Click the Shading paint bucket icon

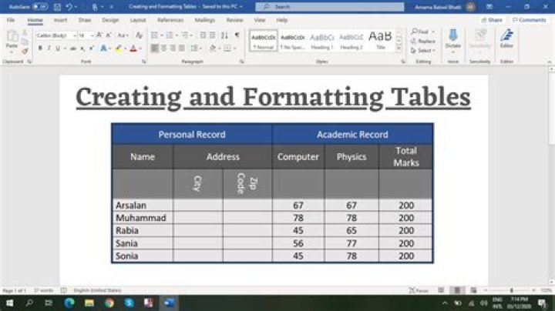[x=213, y=48]
